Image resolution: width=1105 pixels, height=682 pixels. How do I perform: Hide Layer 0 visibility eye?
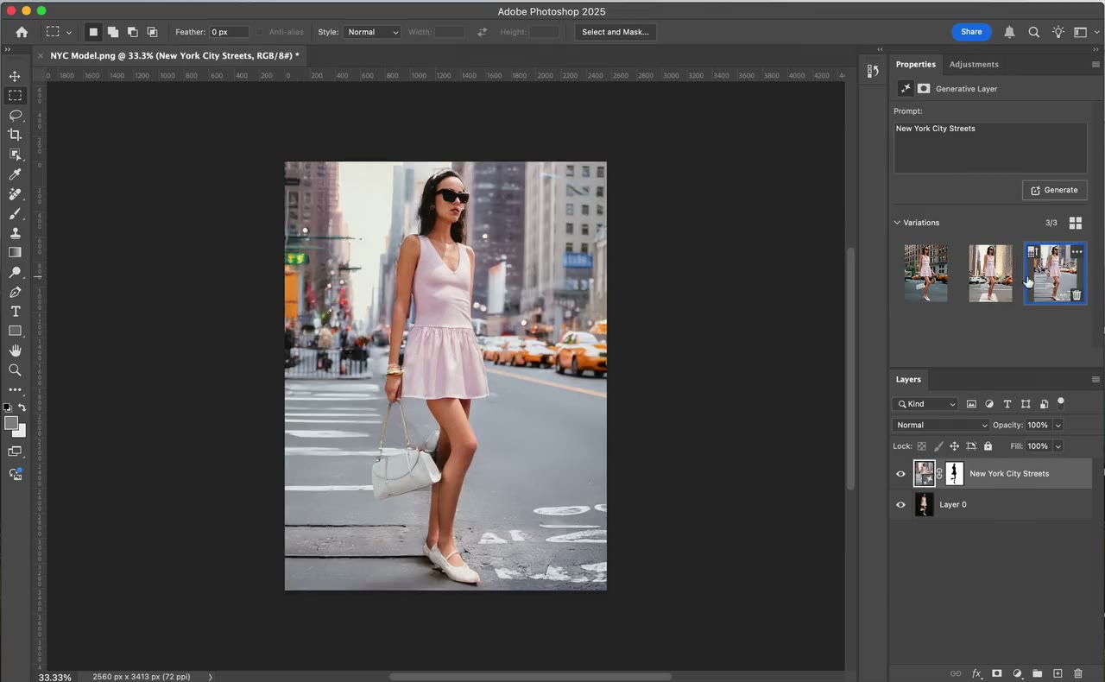[x=900, y=505]
